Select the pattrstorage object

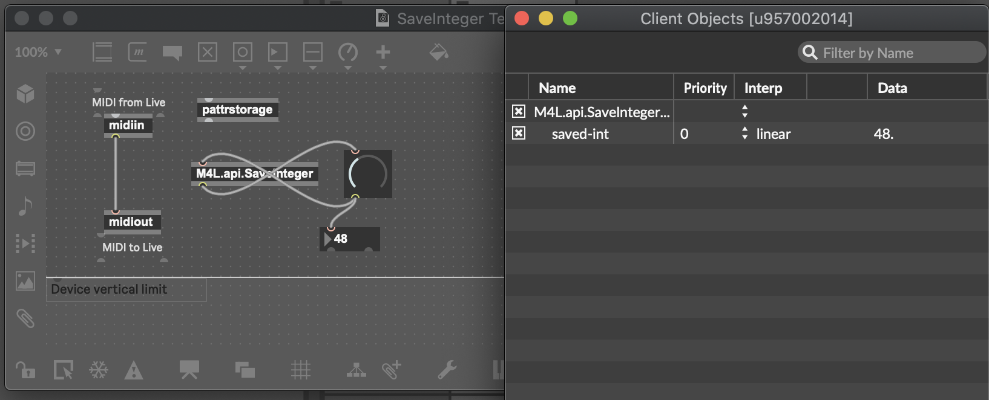click(238, 109)
